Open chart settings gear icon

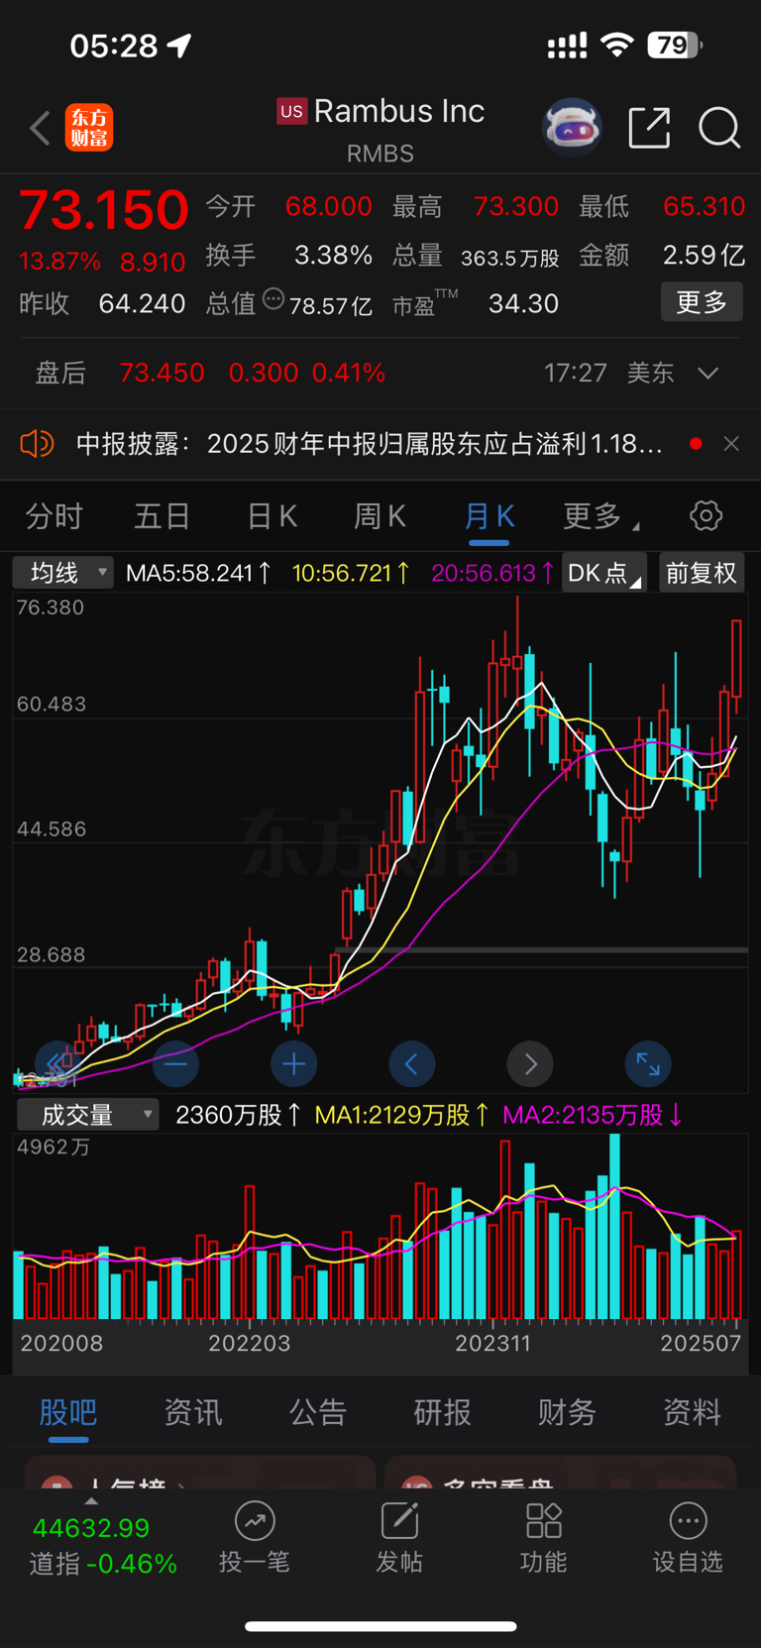[x=706, y=515]
